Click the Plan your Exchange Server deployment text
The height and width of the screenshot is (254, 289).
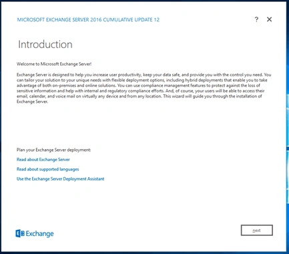(53, 150)
